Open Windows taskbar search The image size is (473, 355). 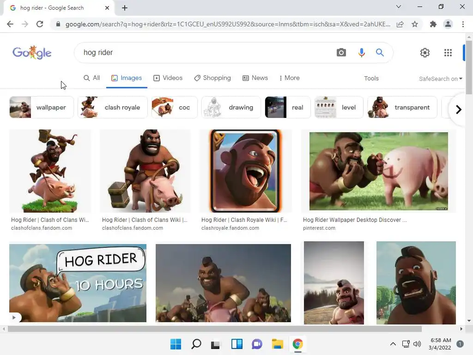(x=196, y=344)
